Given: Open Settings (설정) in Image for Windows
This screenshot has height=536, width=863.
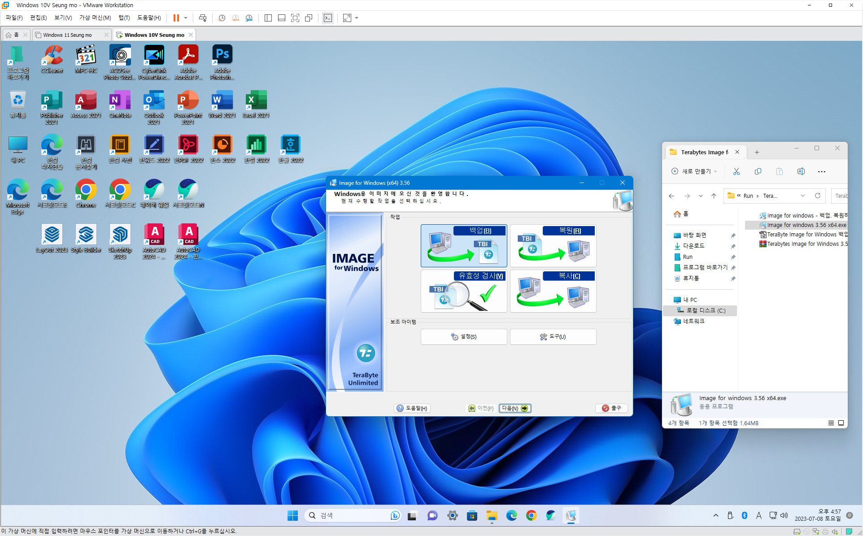Looking at the screenshot, I should 463,336.
